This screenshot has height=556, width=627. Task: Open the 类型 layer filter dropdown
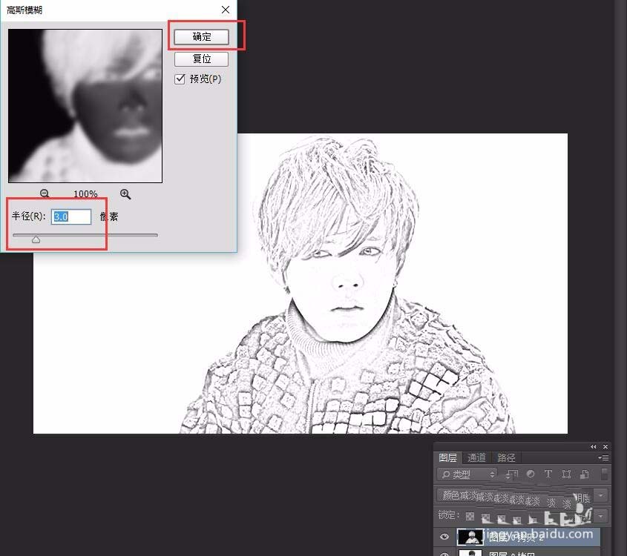pos(467,474)
